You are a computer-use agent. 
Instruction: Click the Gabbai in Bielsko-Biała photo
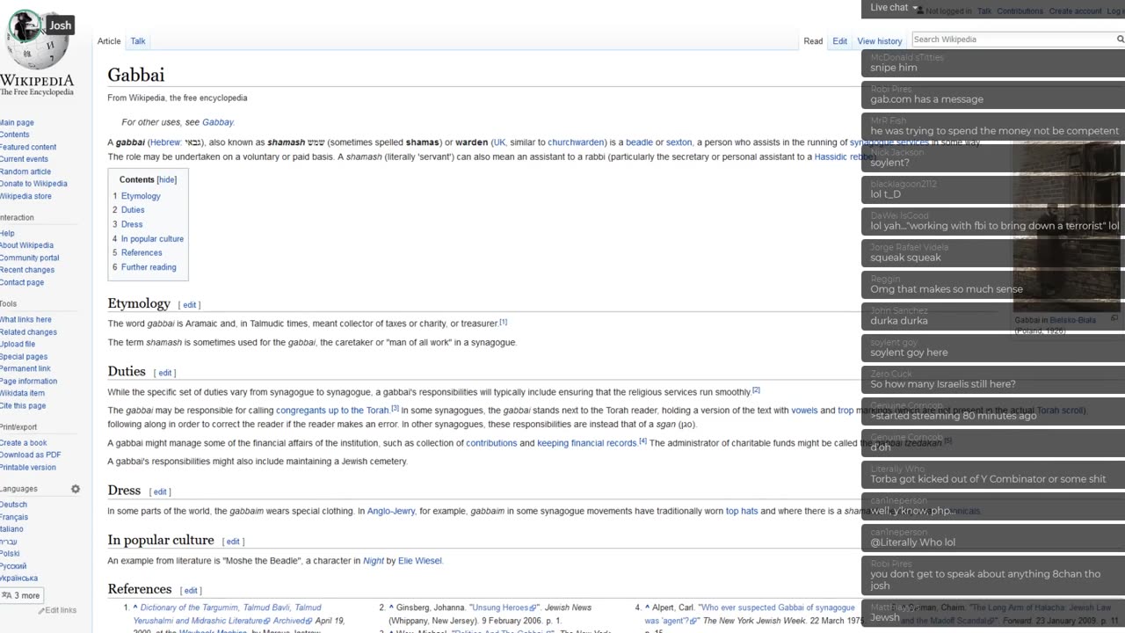[x=1067, y=227]
